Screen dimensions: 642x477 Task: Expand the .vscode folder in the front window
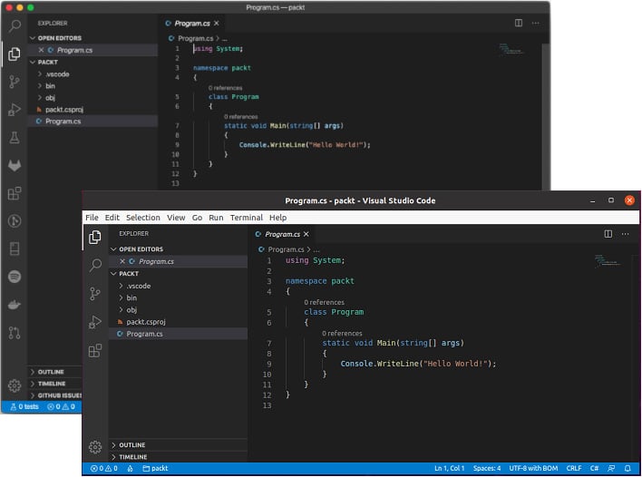pyautogui.click(x=138, y=286)
